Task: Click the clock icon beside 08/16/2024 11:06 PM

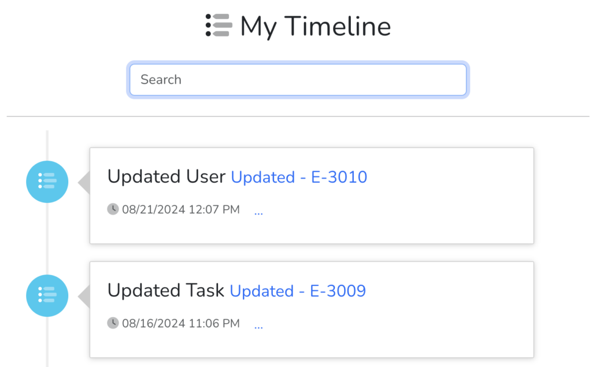Action: 113,323
